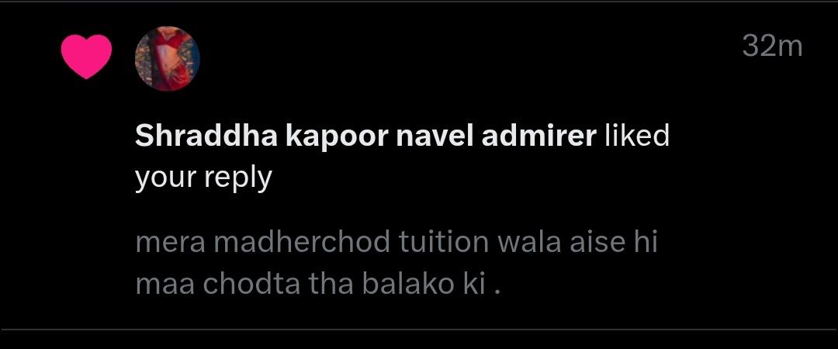Image resolution: width=838 pixels, height=349 pixels.
Task: Click the word "wala" in the reply preview
Action: (529, 243)
